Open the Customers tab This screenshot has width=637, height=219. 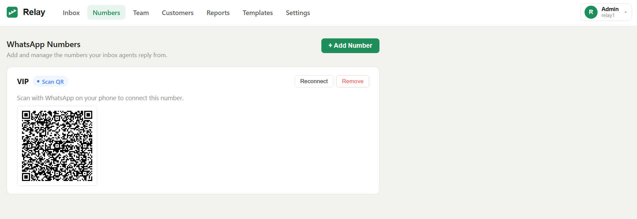(x=178, y=13)
